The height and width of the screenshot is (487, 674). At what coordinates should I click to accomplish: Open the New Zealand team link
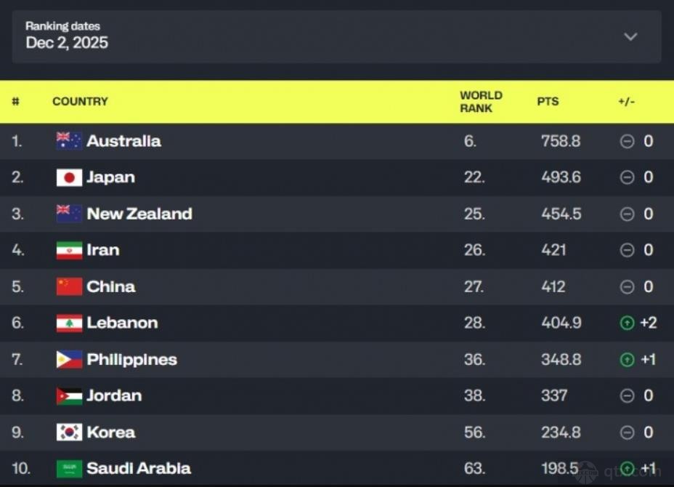[x=139, y=214]
